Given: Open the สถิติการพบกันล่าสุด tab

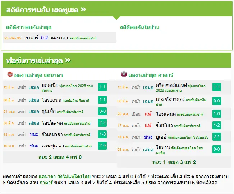Looking at the screenshot, I should pos(29,27).
